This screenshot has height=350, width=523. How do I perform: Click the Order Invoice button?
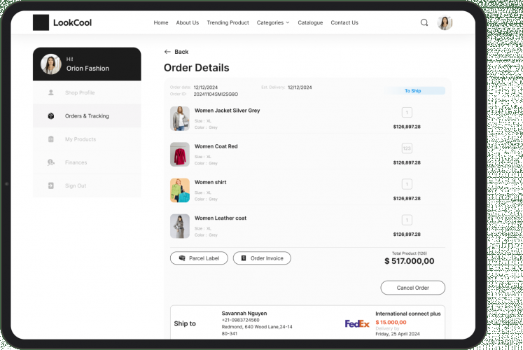tap(262, 258)
